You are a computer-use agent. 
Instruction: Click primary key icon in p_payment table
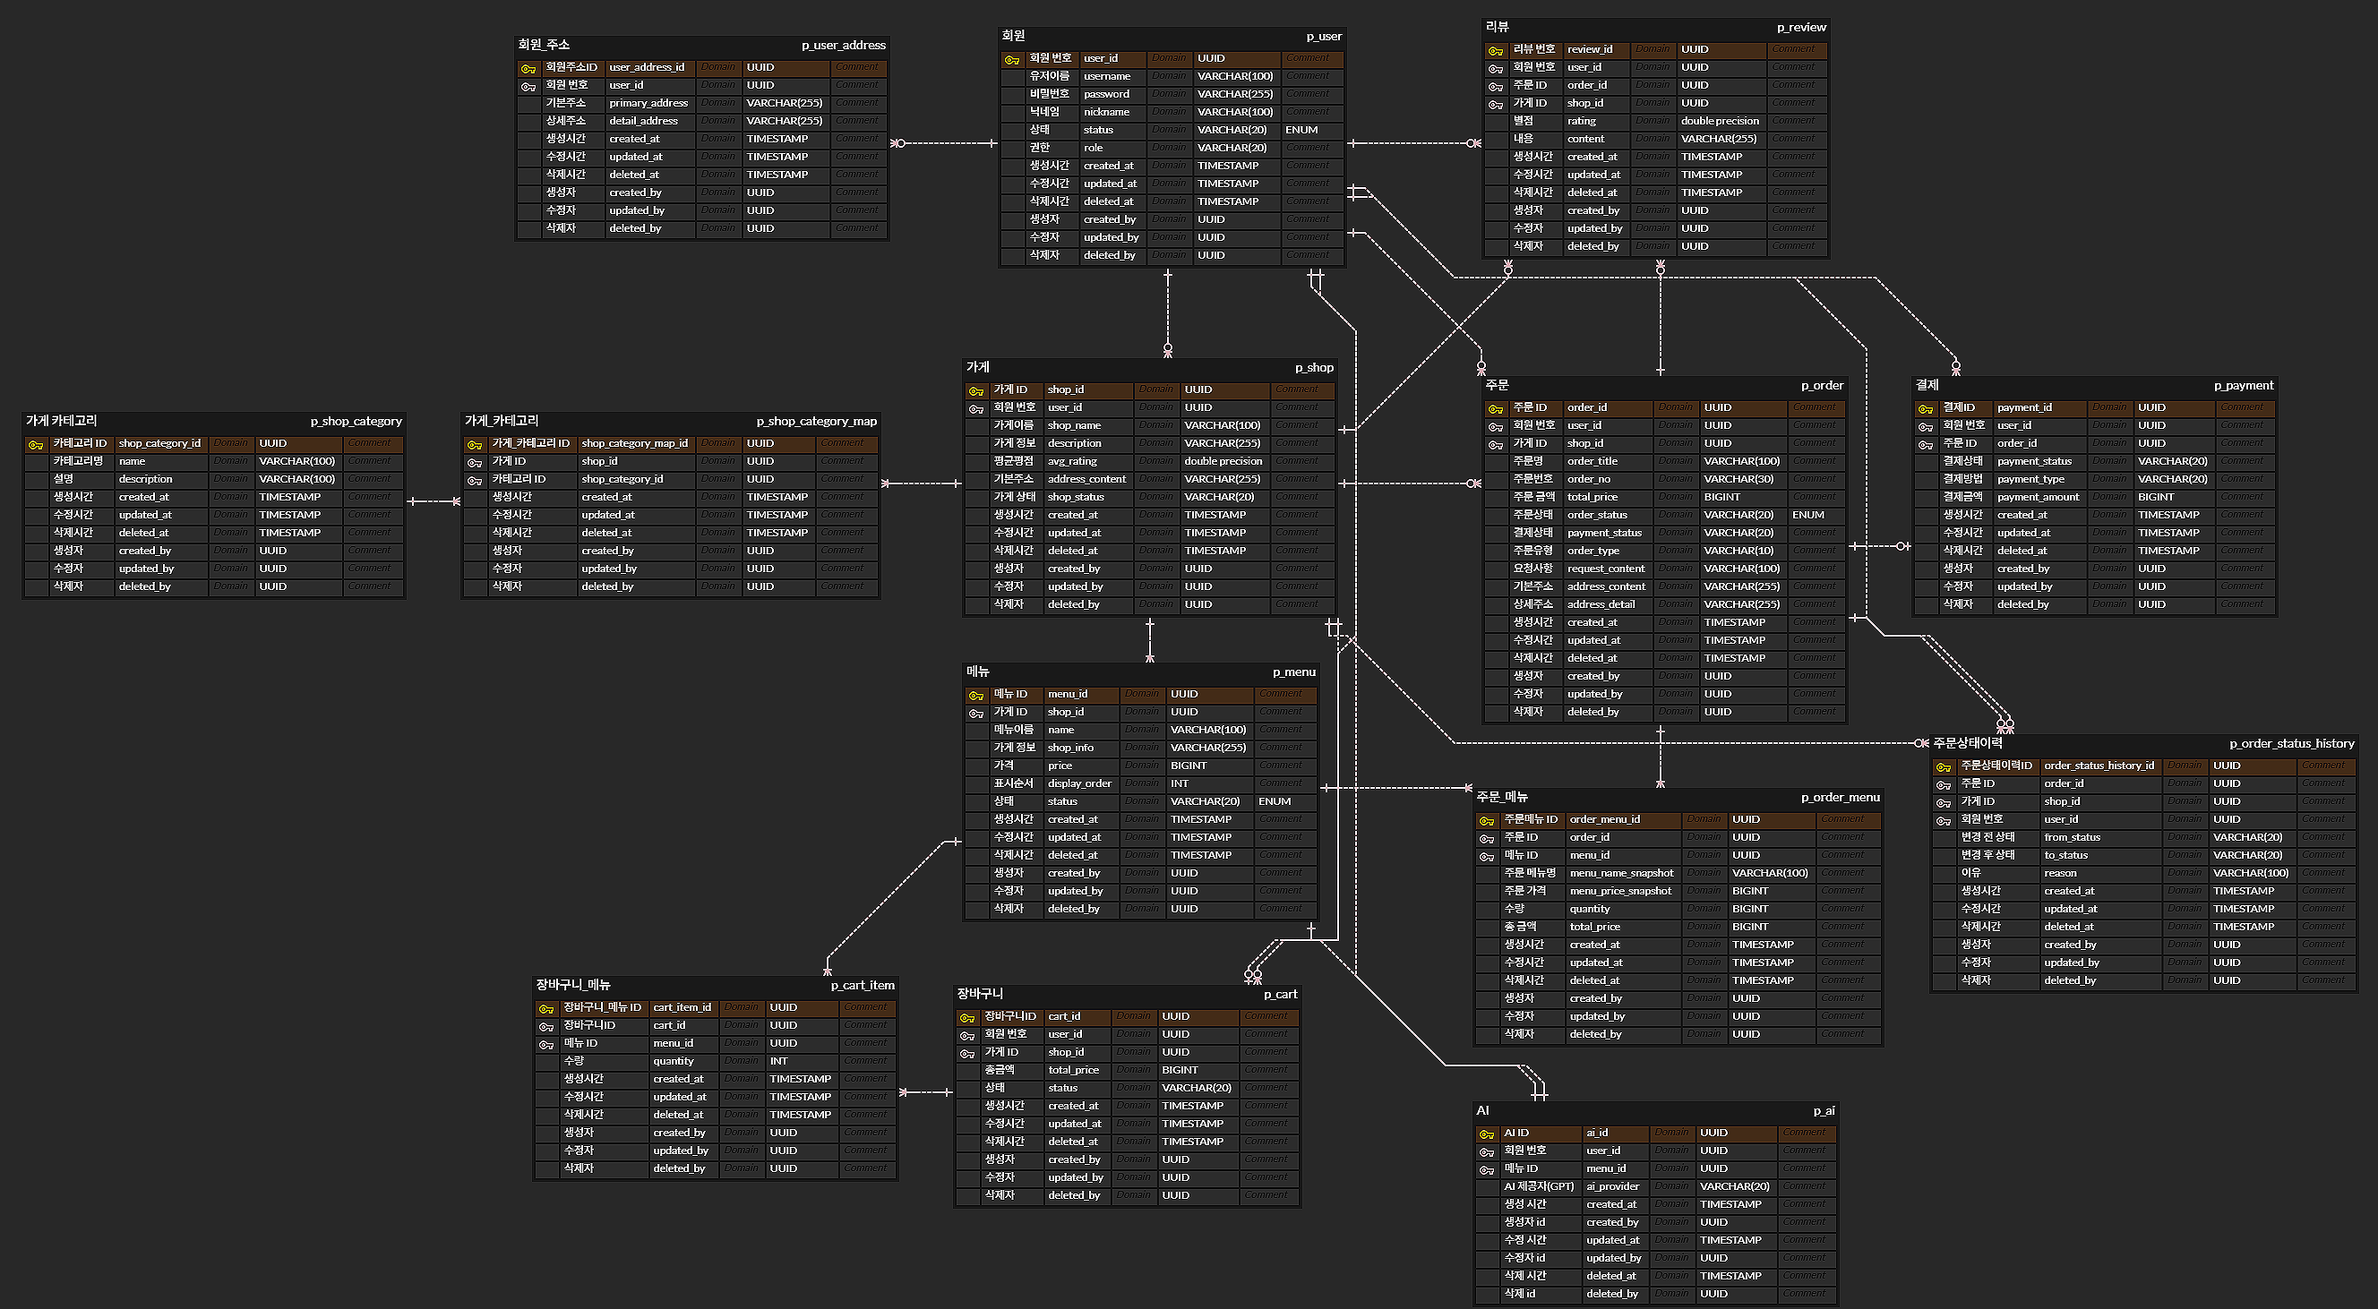(x=1925, y=408)
